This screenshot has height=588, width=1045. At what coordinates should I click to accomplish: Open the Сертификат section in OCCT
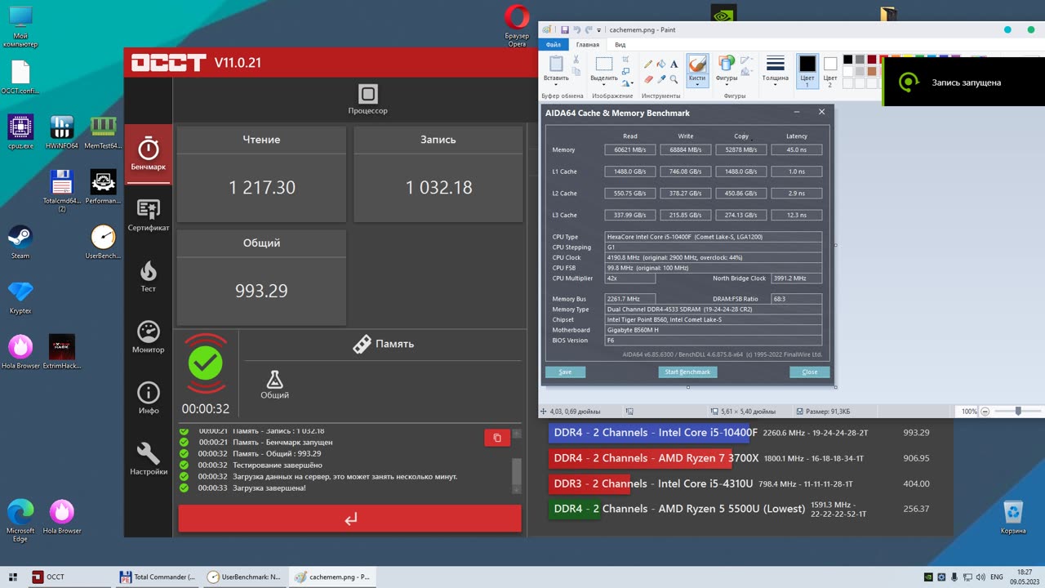[148, 215]
